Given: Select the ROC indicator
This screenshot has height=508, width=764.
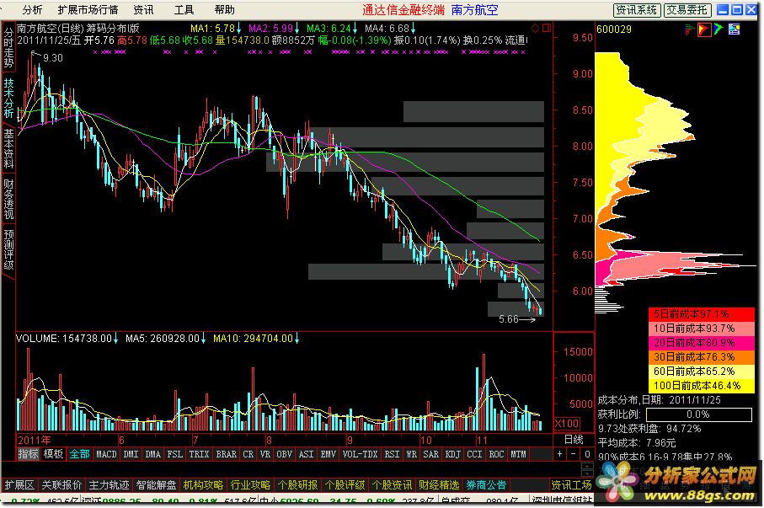Looking at the screenshot, I should pos(496,454).
